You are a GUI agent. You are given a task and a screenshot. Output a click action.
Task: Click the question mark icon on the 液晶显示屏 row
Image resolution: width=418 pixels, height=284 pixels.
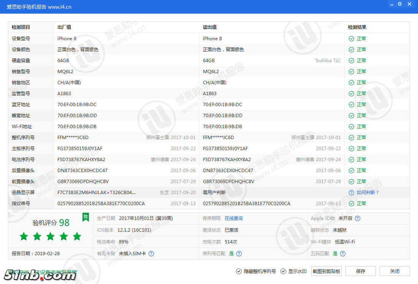pyautogui.click(x=351, y=192)
